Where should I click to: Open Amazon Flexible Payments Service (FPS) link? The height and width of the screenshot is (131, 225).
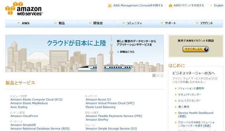(114, 116)
